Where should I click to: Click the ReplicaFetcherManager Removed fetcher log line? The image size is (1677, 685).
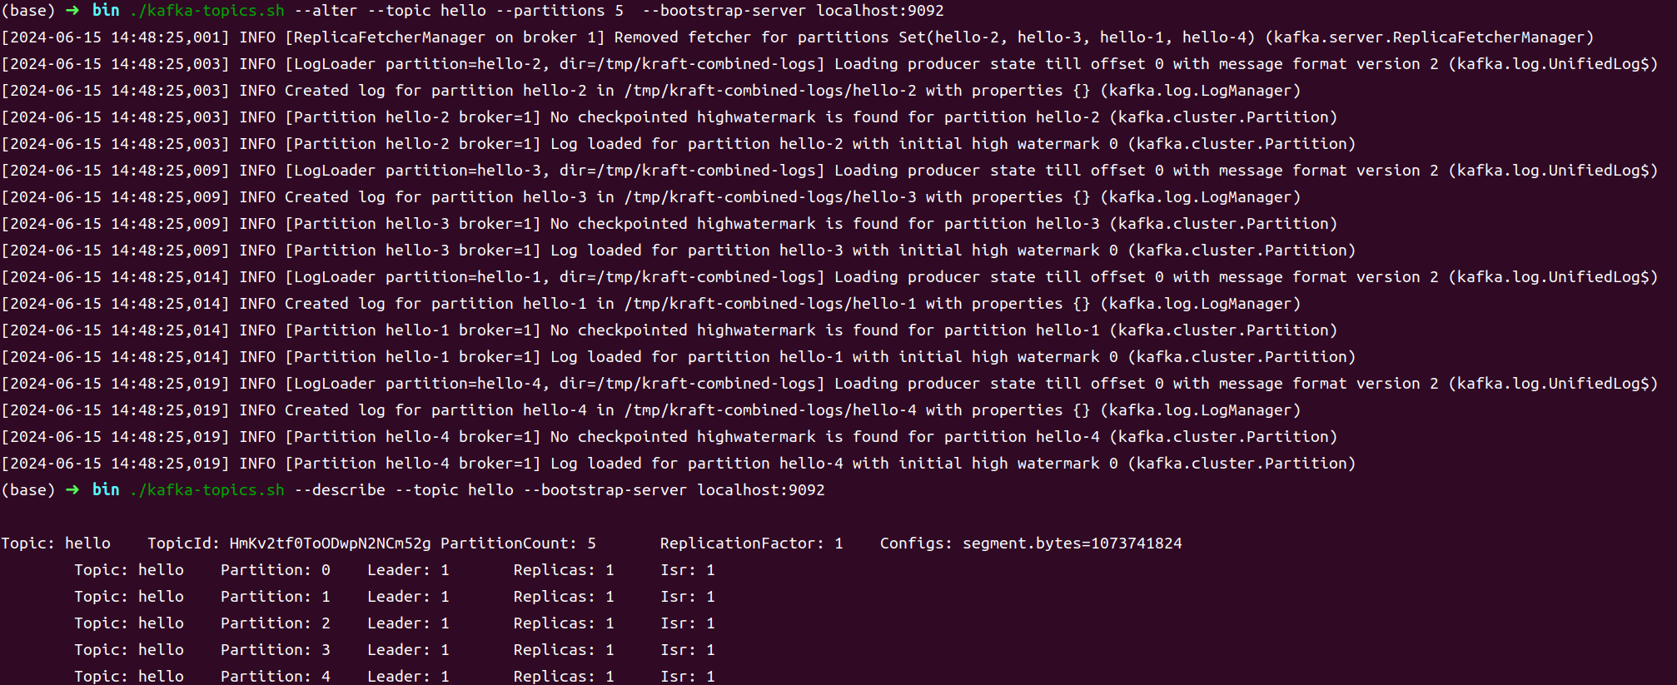click(797, 37)
